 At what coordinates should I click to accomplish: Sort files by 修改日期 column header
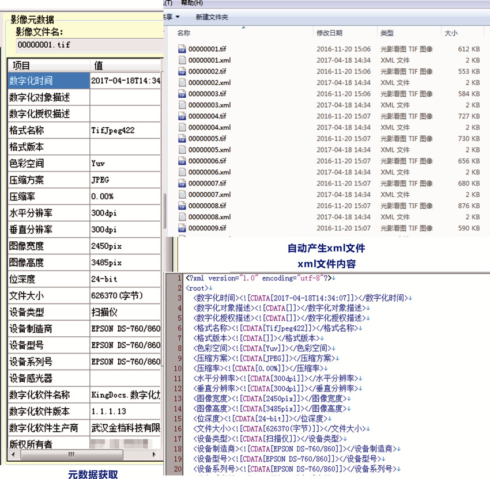[x=329, y=33]
